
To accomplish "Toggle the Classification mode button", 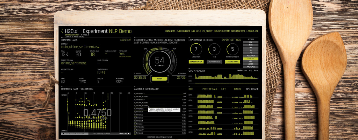I will pos(196,62).
